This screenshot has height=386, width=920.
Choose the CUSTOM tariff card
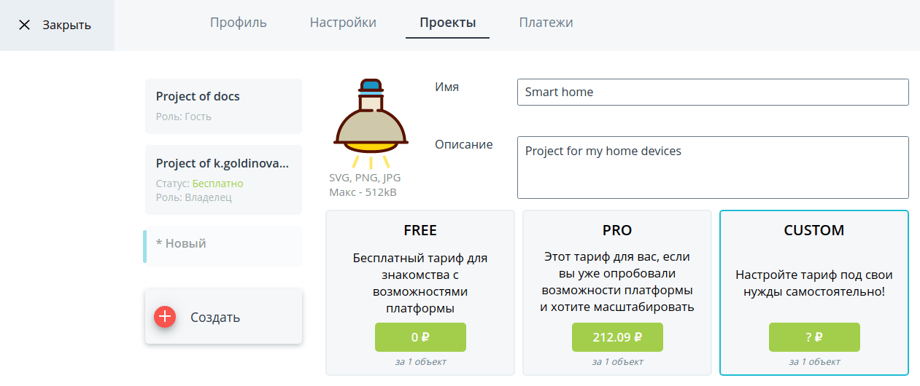pyautogui.click(x=814, y=293)
